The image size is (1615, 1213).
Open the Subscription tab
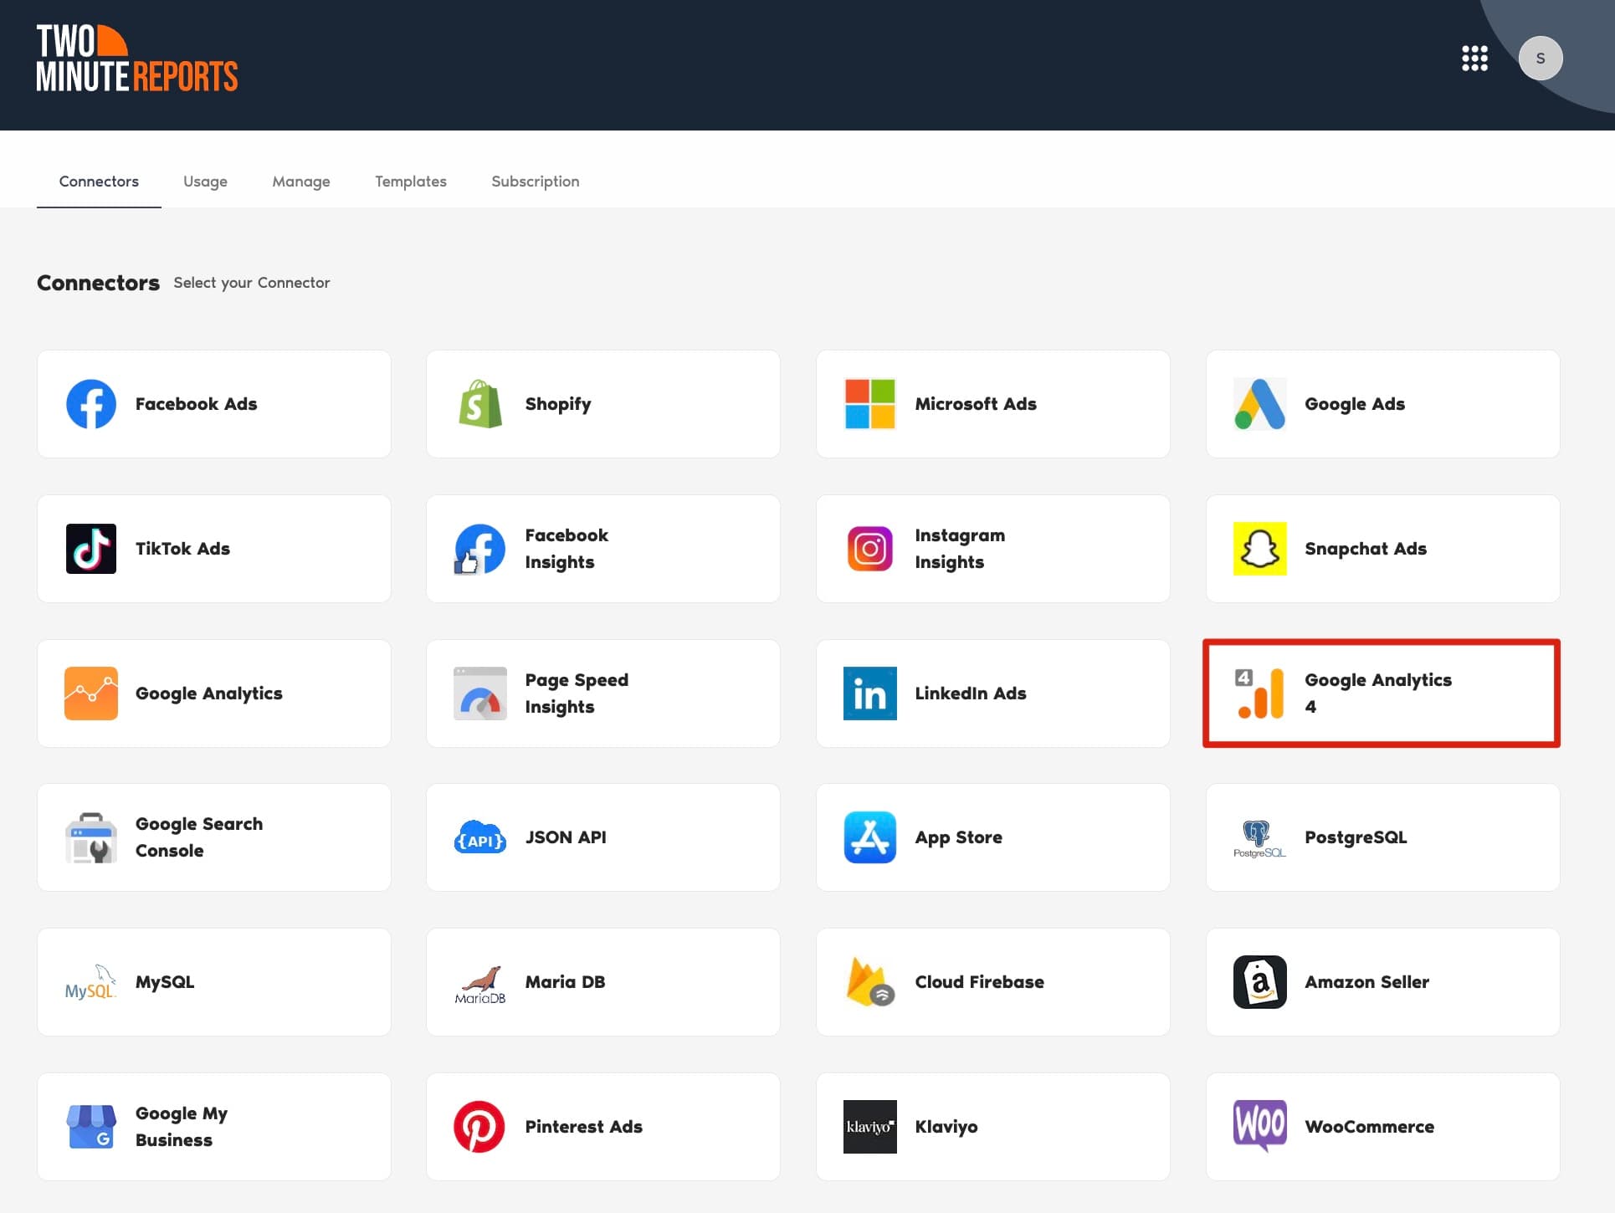point(535,182)
